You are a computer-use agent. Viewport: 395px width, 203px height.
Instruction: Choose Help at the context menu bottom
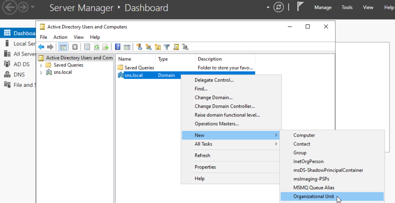(x=231, y=178)
